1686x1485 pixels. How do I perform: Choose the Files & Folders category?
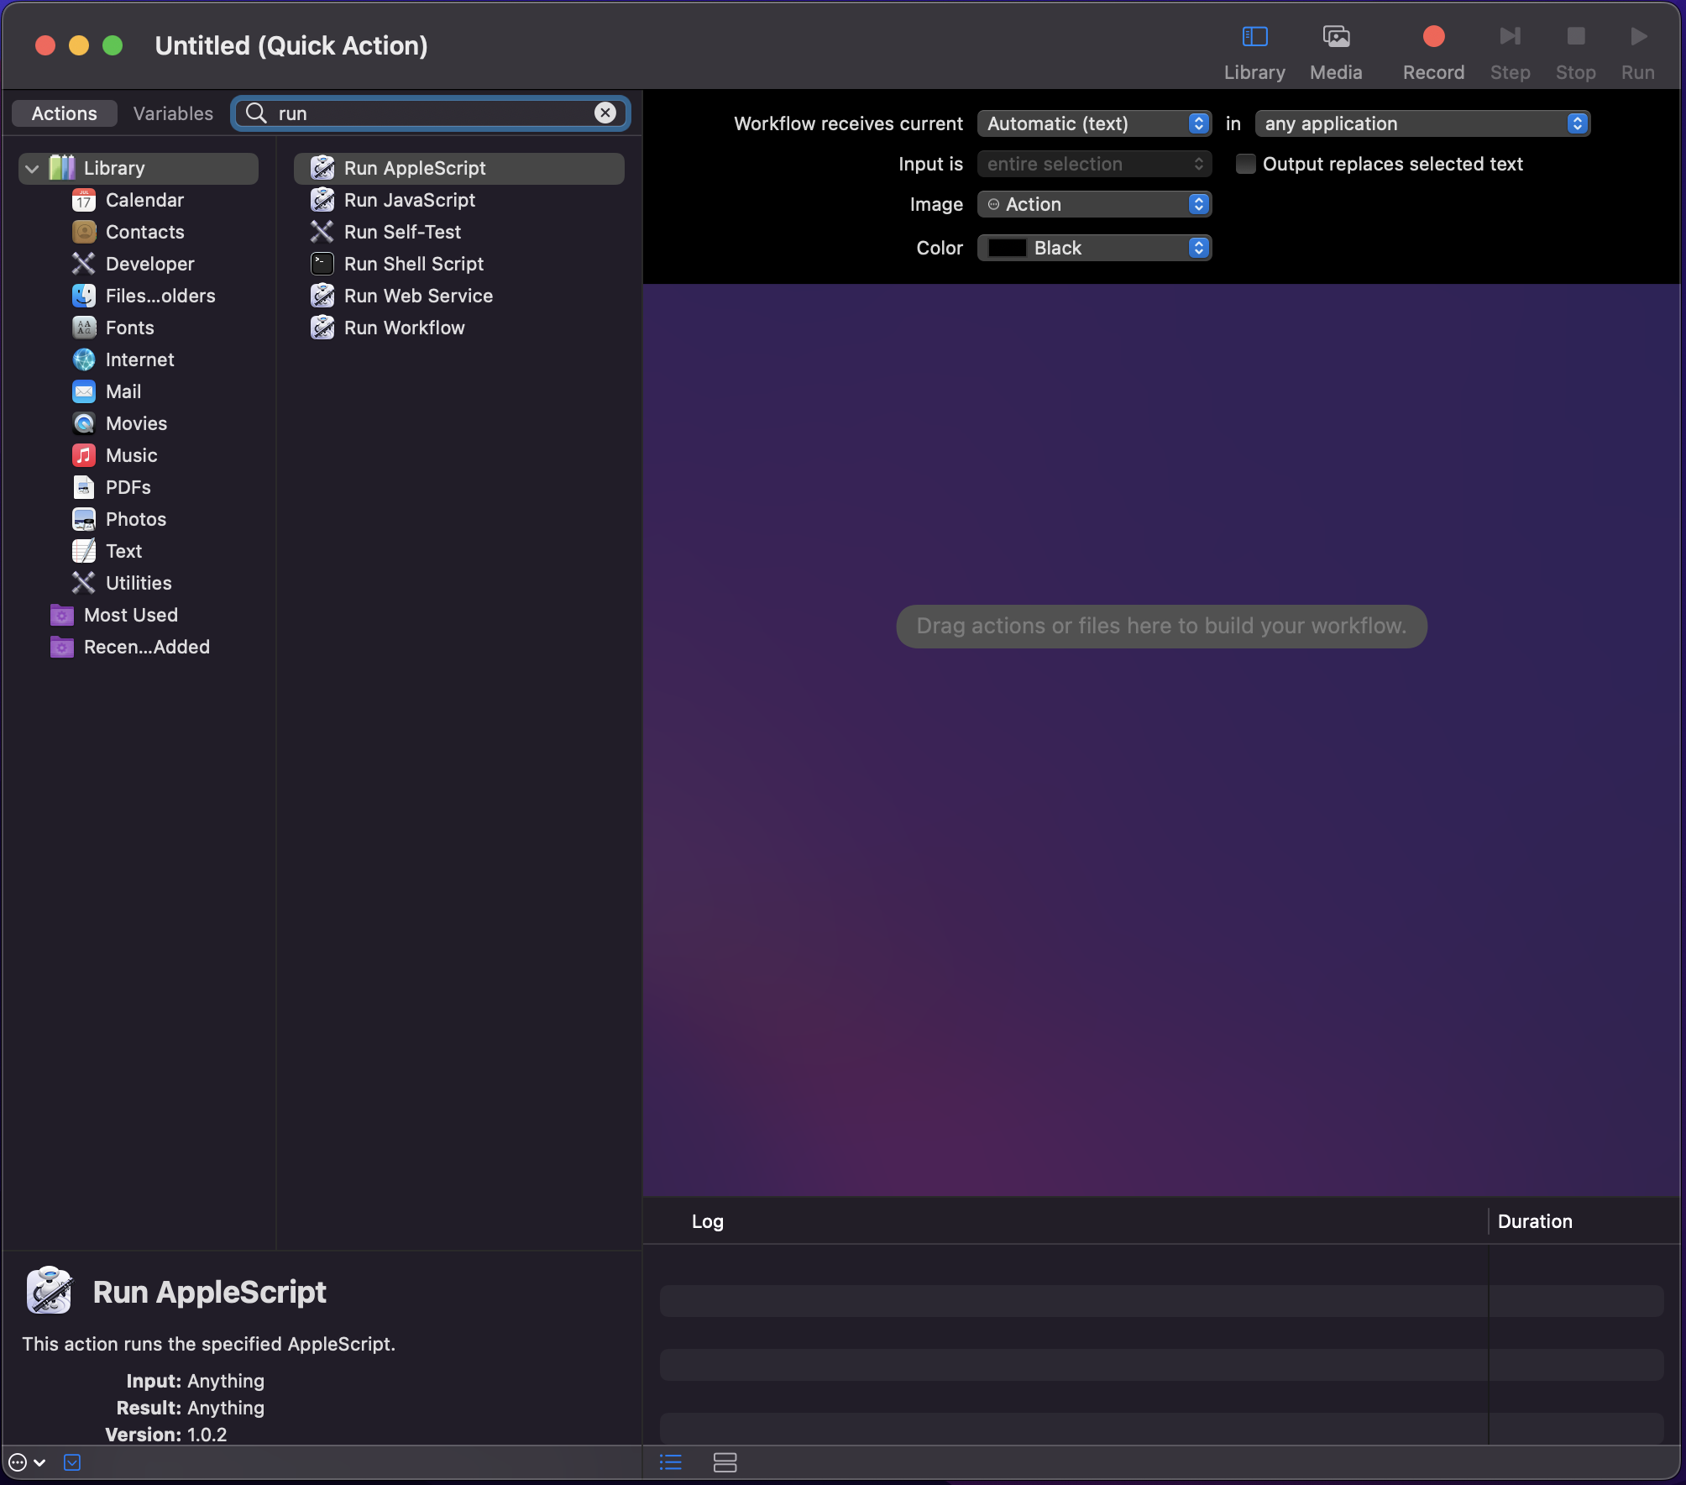click(160, 296)
